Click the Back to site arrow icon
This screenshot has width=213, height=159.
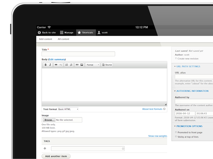(x=39, y=32)
